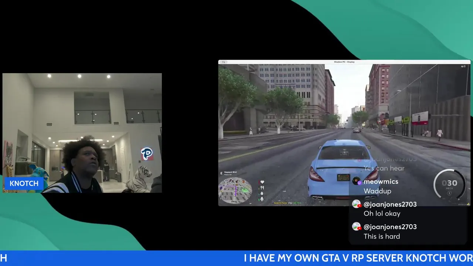Click the 'Shadow PC - Display' window title
The height and width of the screenshot is (266, 473).
coord(344,62)
